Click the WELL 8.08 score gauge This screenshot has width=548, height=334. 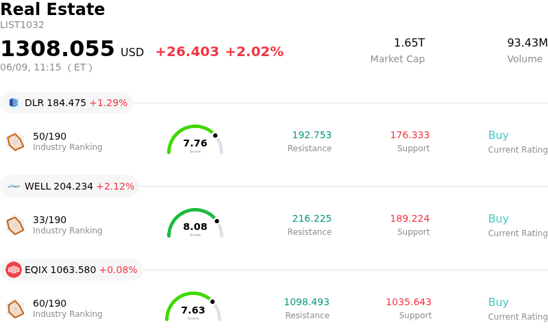click(195, 223)
